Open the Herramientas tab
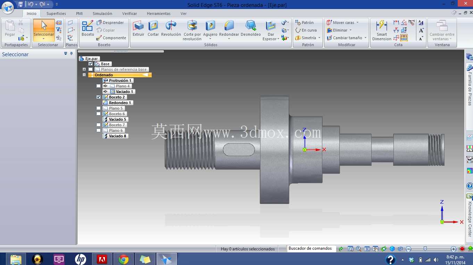 159,14
